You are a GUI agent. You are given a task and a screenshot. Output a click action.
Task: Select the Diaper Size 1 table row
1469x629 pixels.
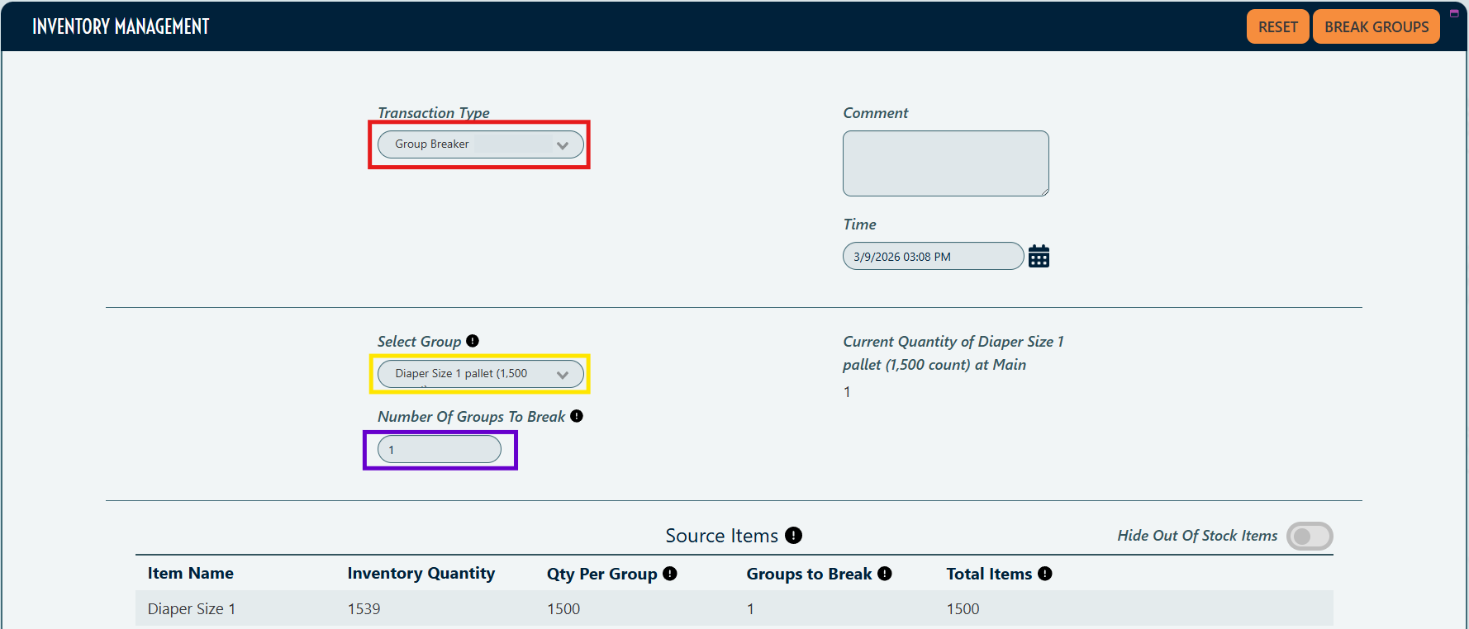click(734, 608)
